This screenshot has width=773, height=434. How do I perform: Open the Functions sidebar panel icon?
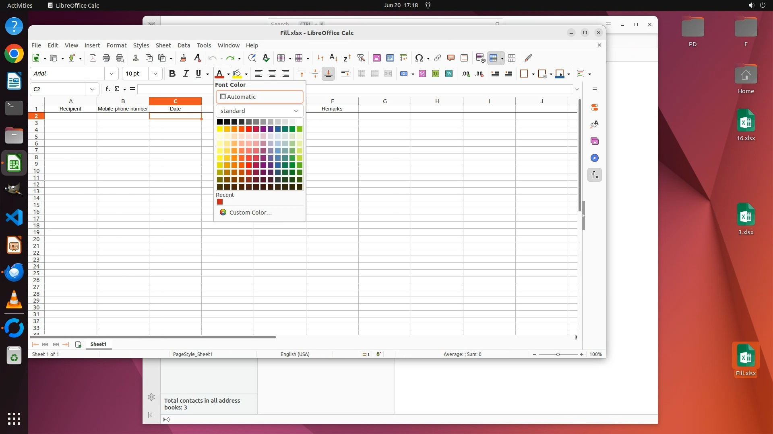click(x=595, y=175)
